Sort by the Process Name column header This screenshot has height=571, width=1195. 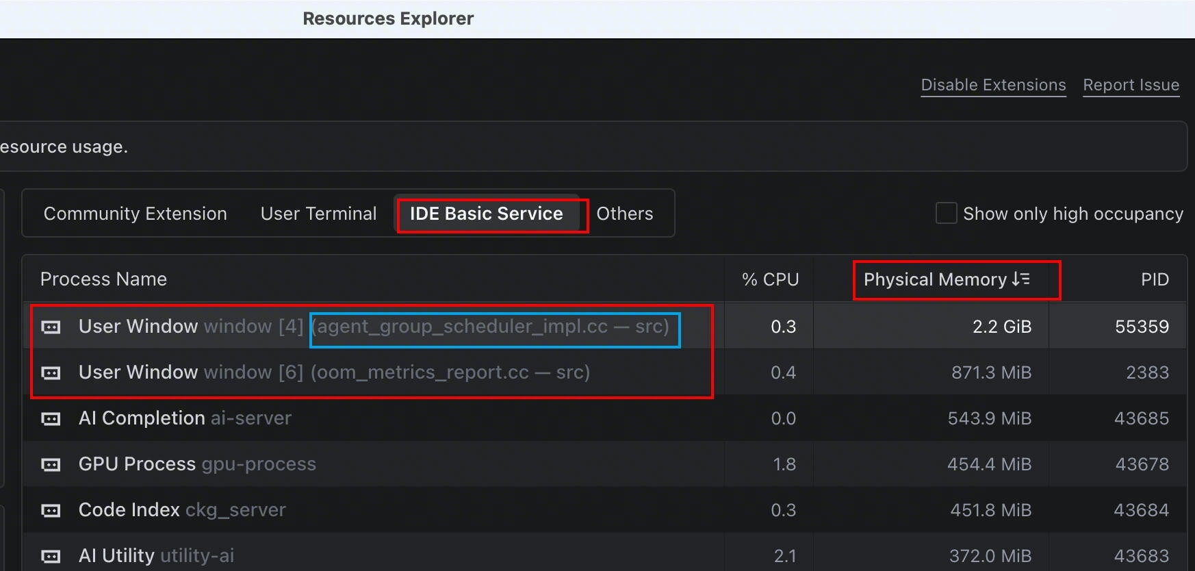coord(103,279)
